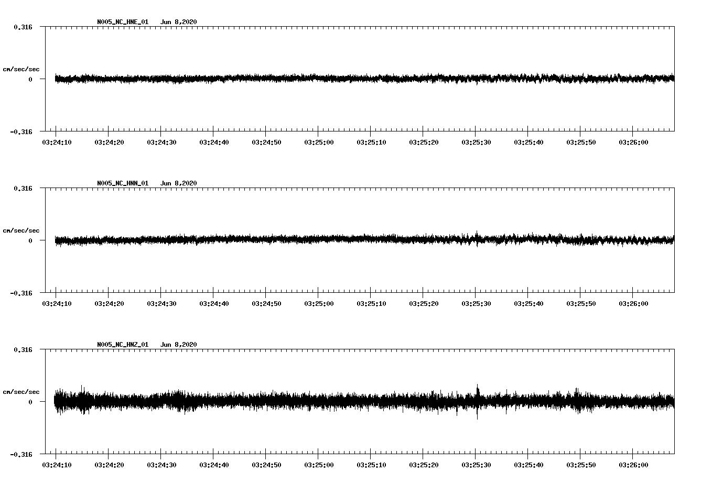Select the -0.316 lower limit on HNN axis
Image resolution: width=712 pixels, height=484 pixels.
tap(21, 293)
